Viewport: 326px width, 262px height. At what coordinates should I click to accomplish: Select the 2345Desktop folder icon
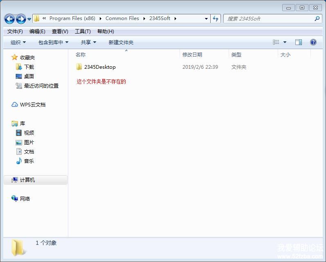point(79,67)
